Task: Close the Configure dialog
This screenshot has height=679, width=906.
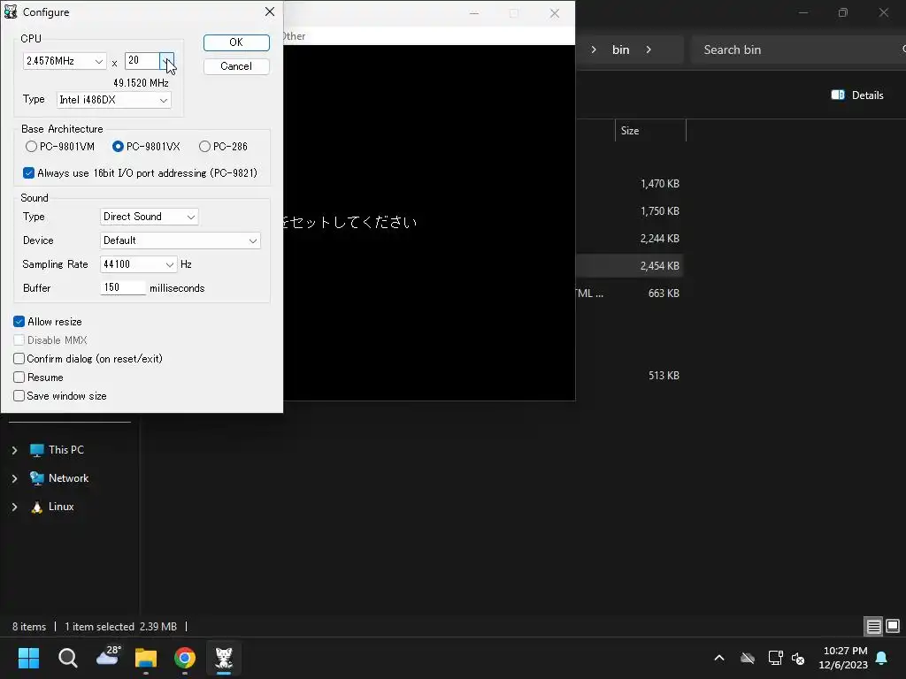Action: [269, 11]
